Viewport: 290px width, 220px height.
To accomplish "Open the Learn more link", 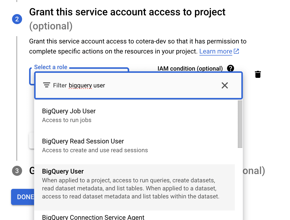I will tap(215, 51).
